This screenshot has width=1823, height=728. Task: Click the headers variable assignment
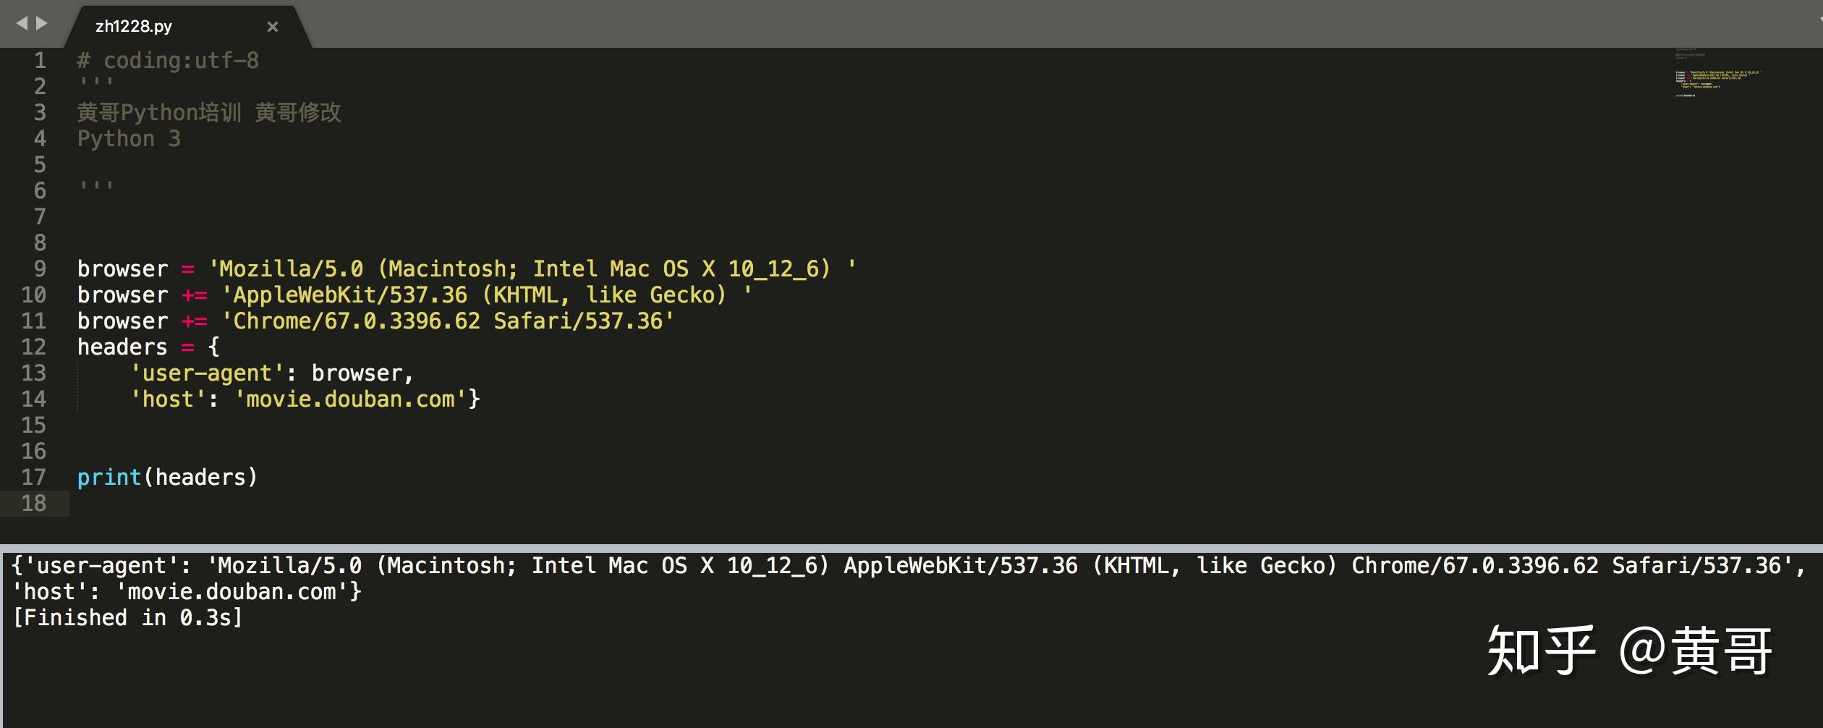click(148, 347)
